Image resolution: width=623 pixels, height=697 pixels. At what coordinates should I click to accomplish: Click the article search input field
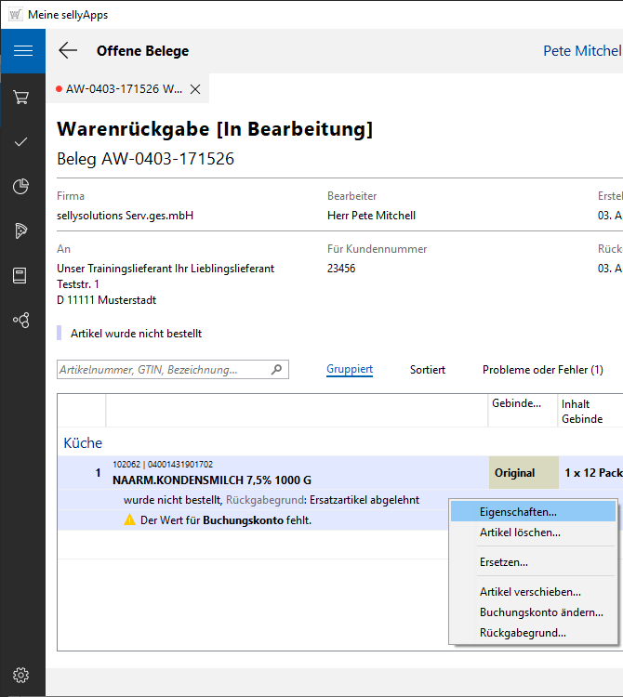(x=163, y=370)
